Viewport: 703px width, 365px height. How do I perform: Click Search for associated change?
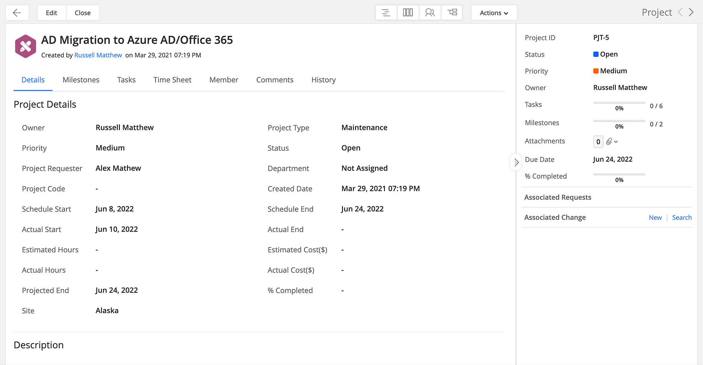pyautogui.click(x=682, y=218)
